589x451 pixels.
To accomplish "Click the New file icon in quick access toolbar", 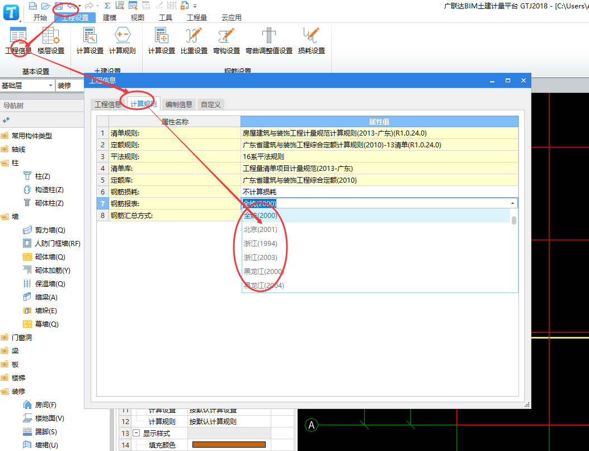I will pyautogui.click(x=33, y=6).
